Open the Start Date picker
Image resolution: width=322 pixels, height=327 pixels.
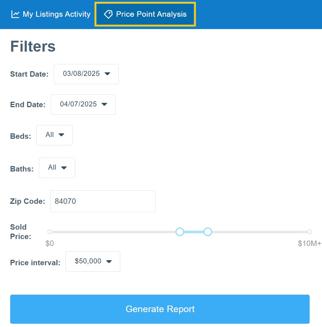click(86, 74)
